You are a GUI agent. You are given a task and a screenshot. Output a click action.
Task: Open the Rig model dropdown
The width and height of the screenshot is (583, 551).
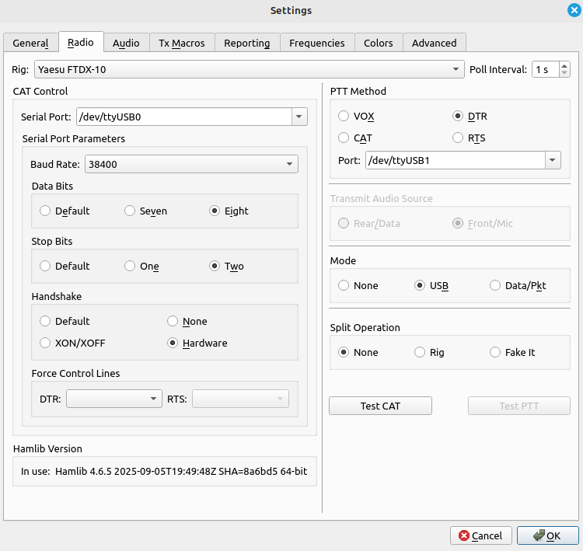tap(456, 70)
